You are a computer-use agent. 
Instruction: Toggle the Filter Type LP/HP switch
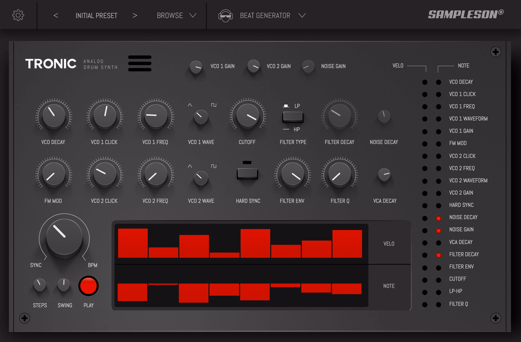click(293, 117)
